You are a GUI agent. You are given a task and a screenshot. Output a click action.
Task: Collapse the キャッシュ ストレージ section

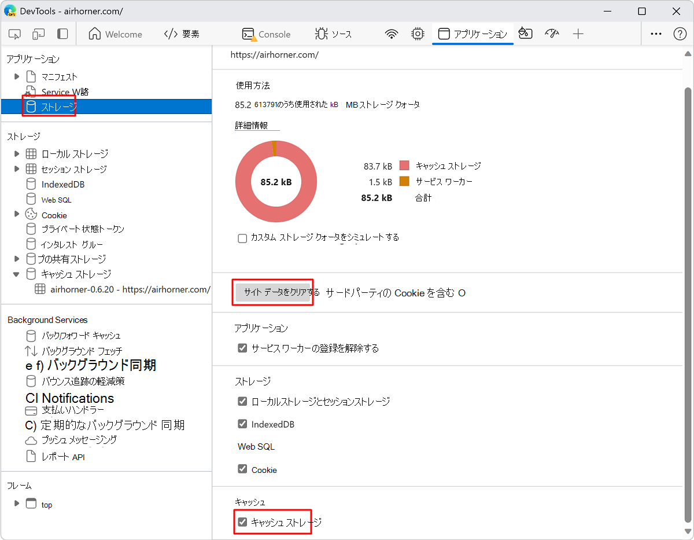(x=16, y=274)
